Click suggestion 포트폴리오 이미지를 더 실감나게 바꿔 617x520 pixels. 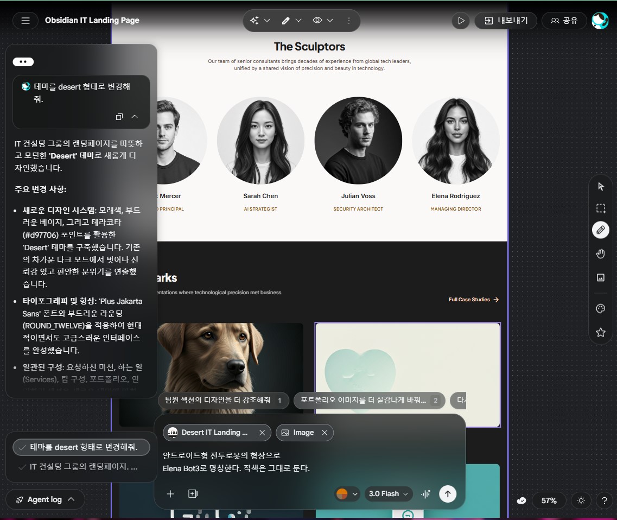370,401
